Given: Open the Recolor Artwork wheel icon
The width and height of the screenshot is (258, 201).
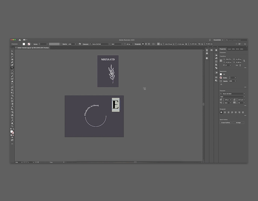Looking at the screenshot, I should click(x=80, y=44).
